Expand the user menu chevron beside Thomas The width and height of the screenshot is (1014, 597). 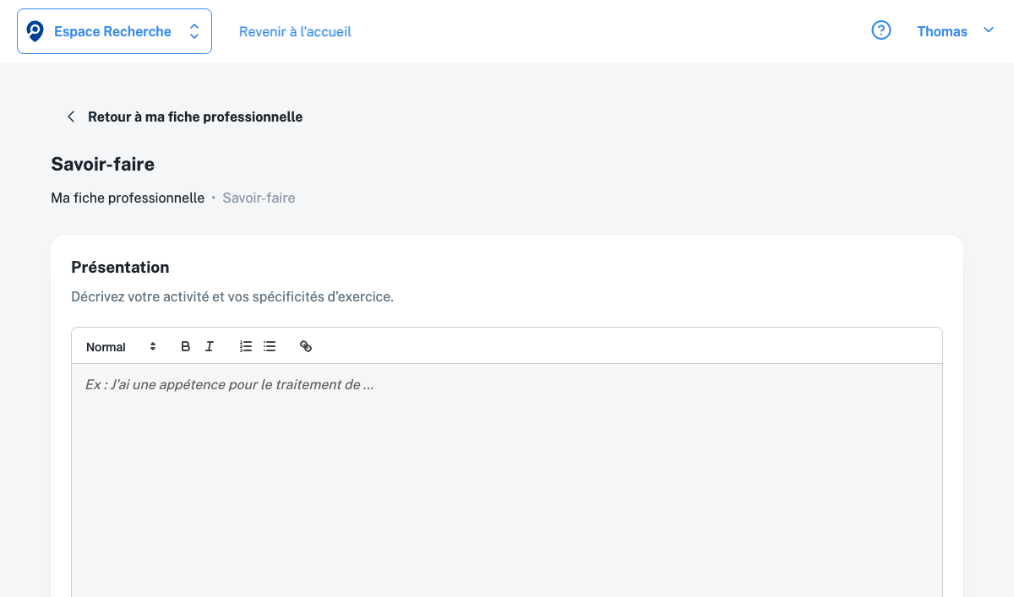coord(989,30)
